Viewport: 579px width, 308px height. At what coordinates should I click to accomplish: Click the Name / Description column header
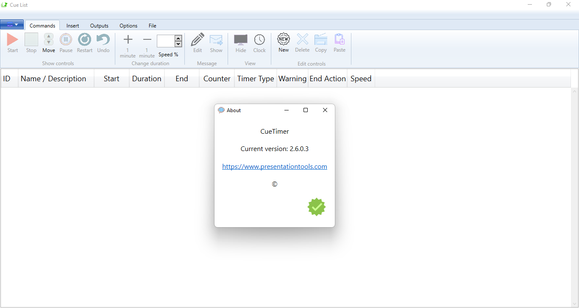(56, 79)
